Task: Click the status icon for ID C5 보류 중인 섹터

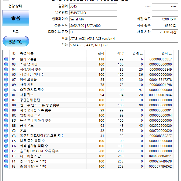Action: coord(6,141)
